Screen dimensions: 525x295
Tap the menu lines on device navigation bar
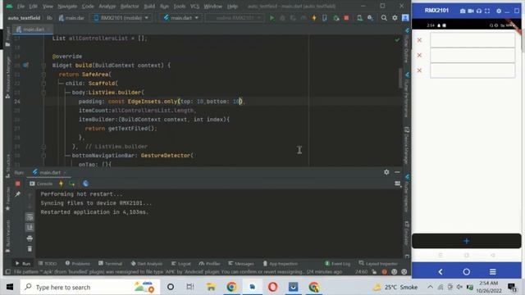click(x=492, y=272)
